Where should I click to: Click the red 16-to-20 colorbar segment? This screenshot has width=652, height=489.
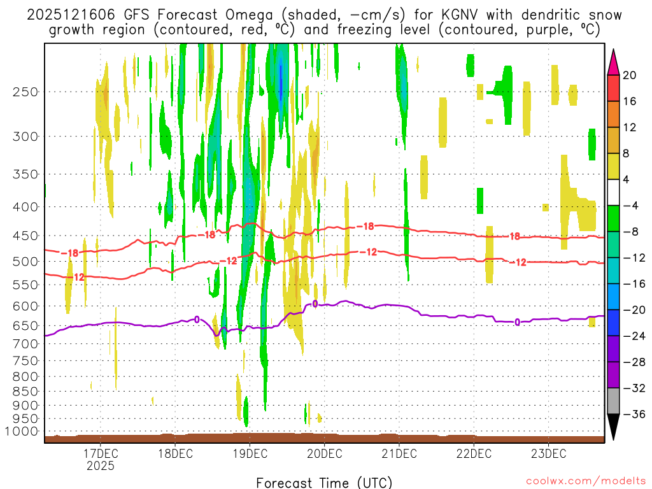point(613,88)
